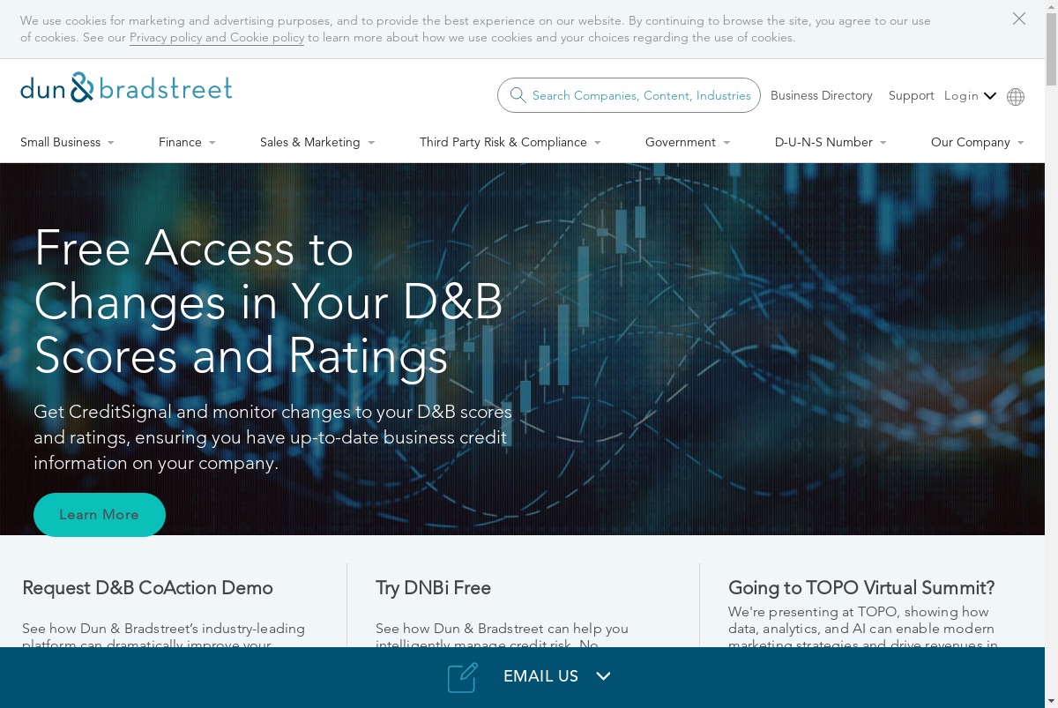Expand the EMAIL US chevron
This screenshot has height=708, width=1058.
pos(603,676)
